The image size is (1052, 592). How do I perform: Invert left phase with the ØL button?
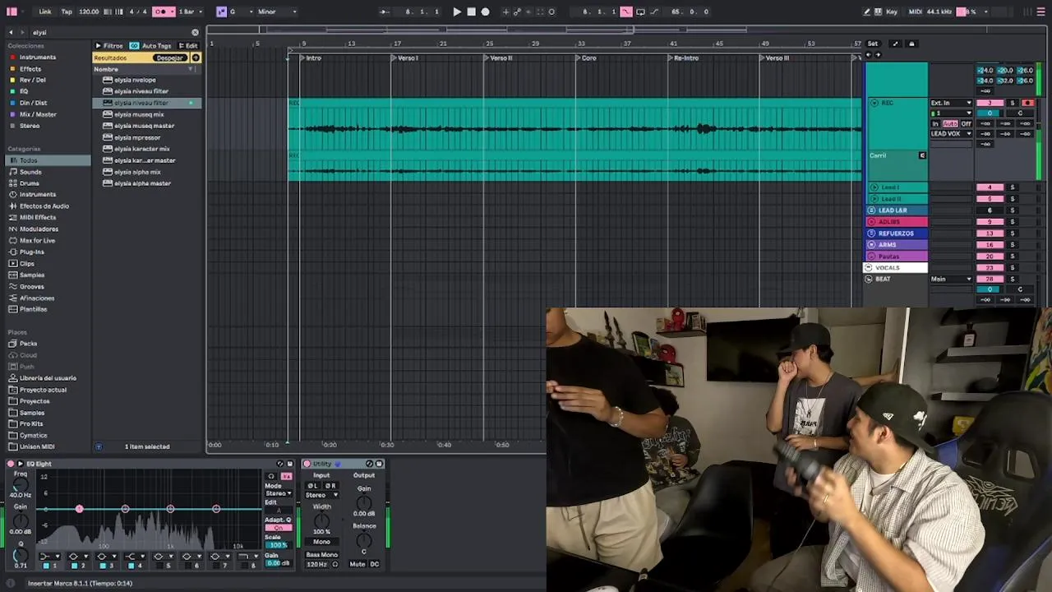point(313,486)
